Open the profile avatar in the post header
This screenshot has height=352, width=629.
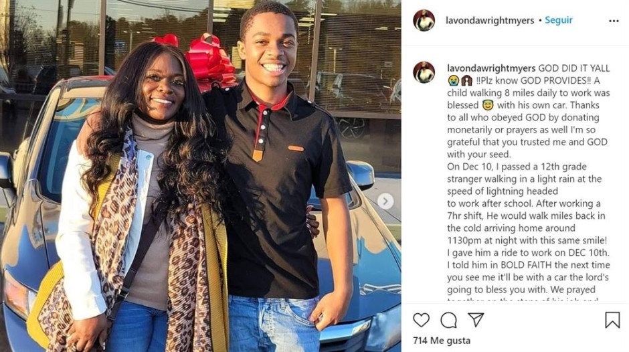click(x=424, y=20)
